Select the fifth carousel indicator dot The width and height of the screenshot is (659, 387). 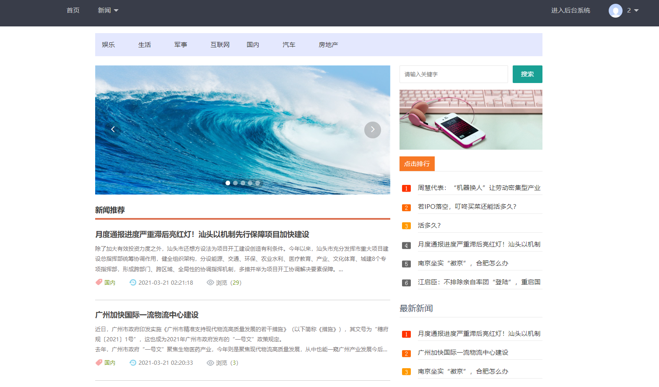[258, 183]
